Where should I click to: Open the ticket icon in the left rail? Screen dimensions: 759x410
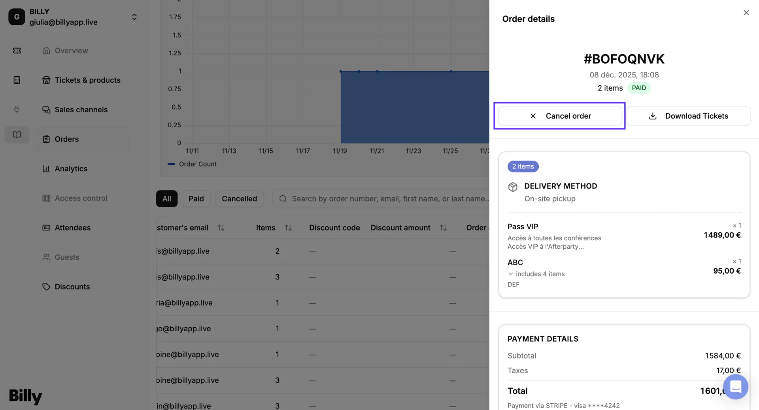17,51
